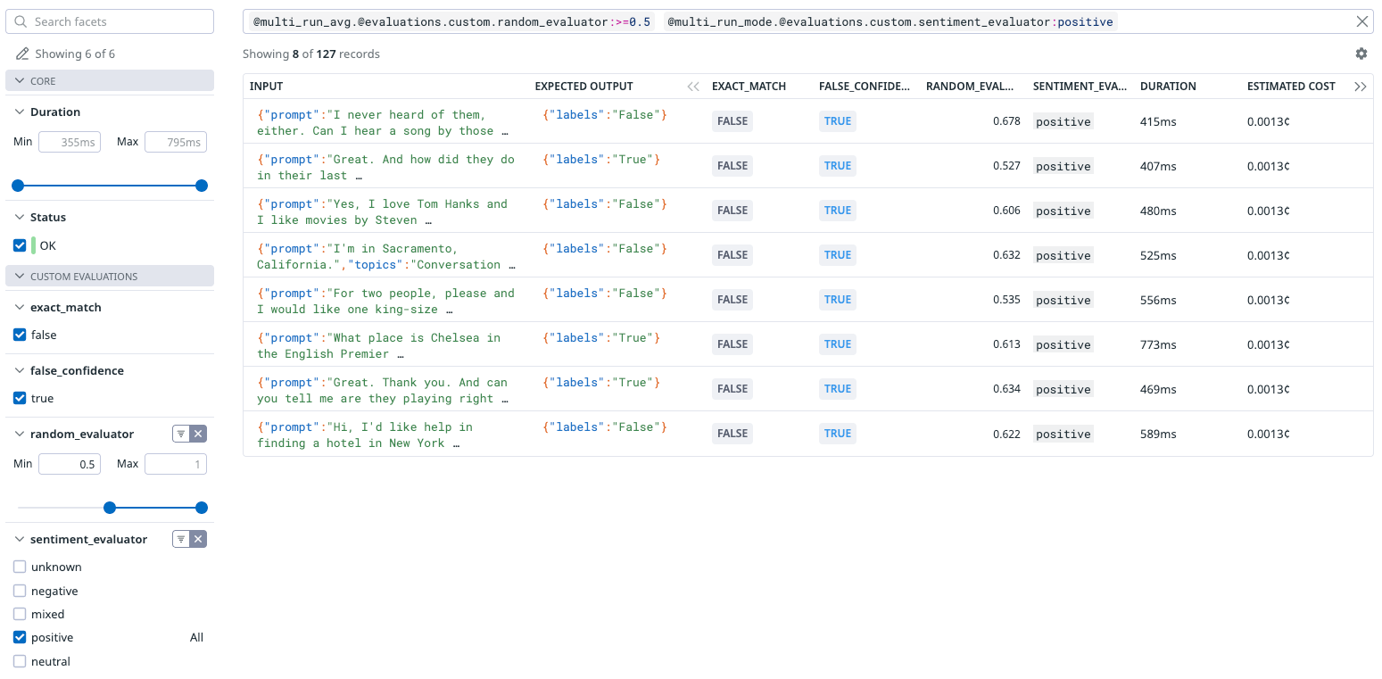Enable the neutral sentiment checkbox
Screen dimensions: 1382x679
point(20,661)
